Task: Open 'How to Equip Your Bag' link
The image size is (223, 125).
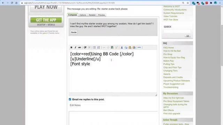Action: (x=174, y=58)
